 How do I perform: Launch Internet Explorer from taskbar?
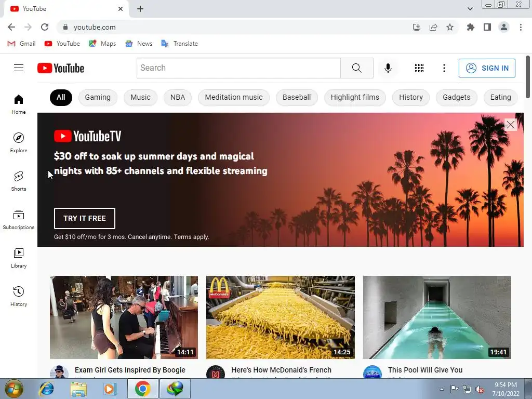(46, 389)
